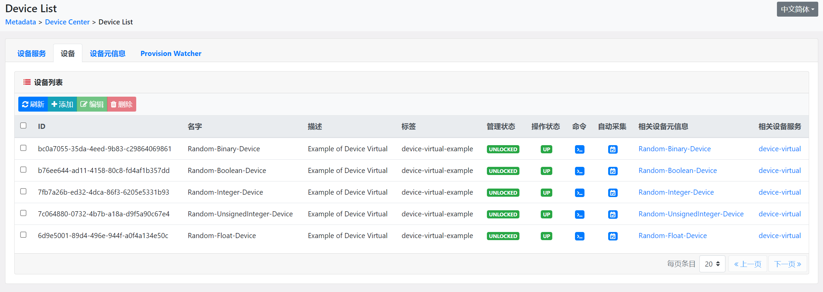This screenshot has width=823, height=292.
Task: Check the box for Random-Integer-Device row
Action: [x=23, y=191]
